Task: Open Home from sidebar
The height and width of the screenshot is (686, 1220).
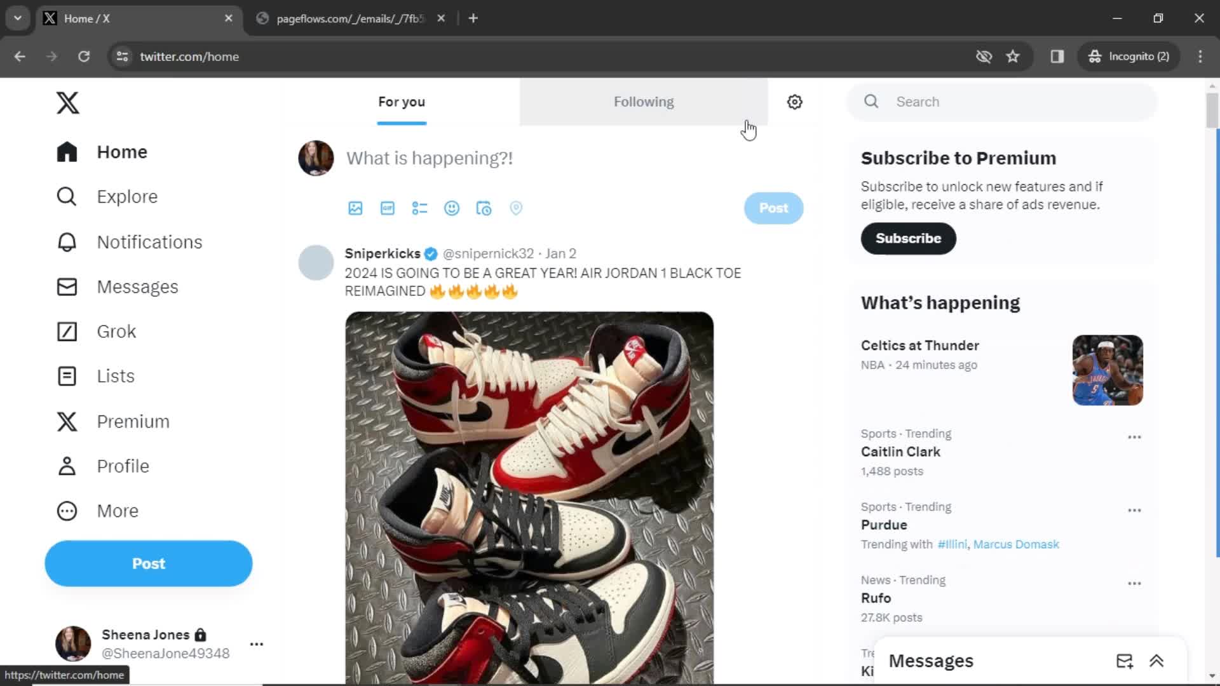Action: 102,152
